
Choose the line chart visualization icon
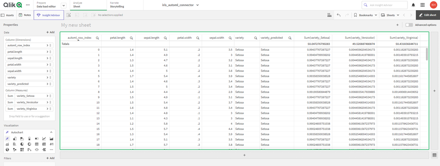point(44,139)
